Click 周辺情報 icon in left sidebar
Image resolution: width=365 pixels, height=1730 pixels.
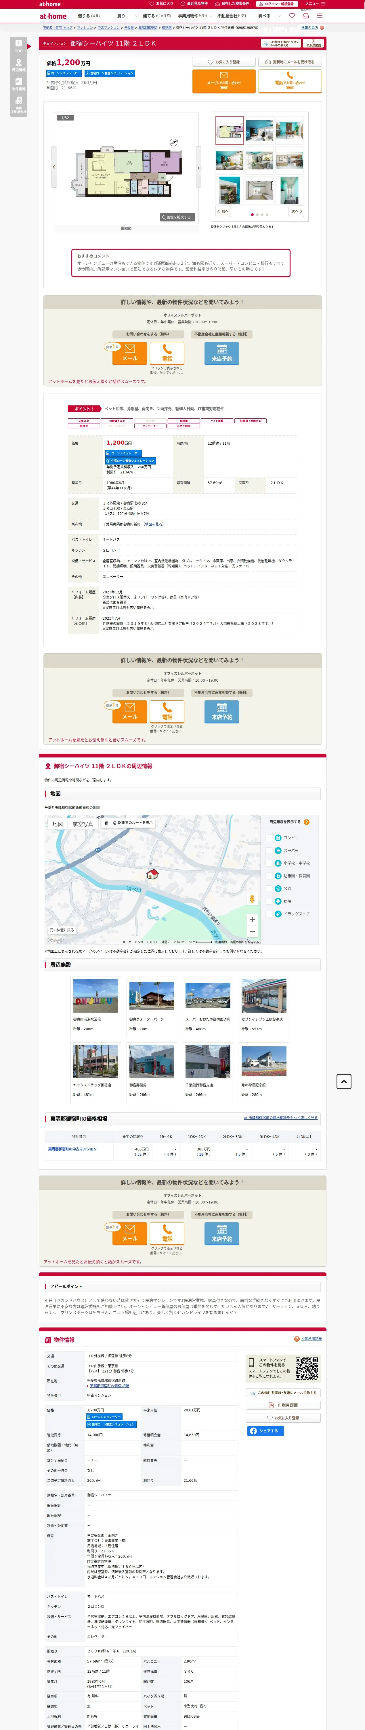[19, 65]
